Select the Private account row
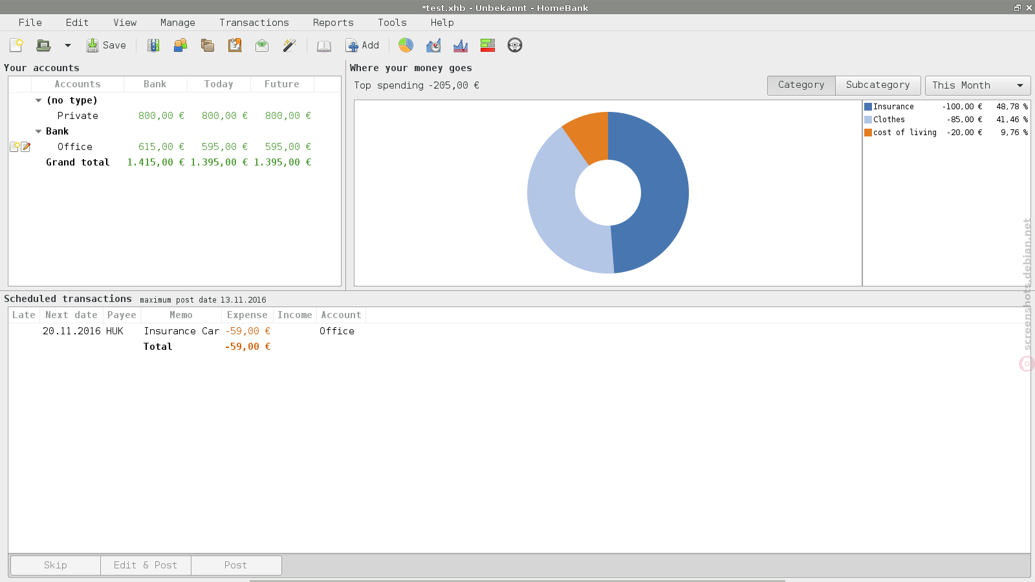Viewport: 1035px width, 582px height. (x=175, y=116)
